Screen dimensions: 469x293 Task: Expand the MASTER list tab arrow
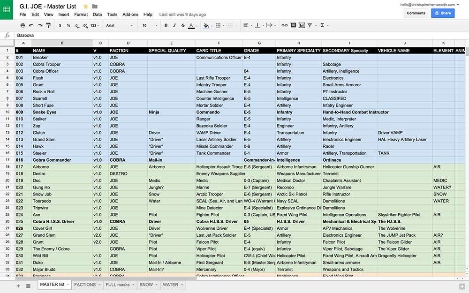click(68, 285)
